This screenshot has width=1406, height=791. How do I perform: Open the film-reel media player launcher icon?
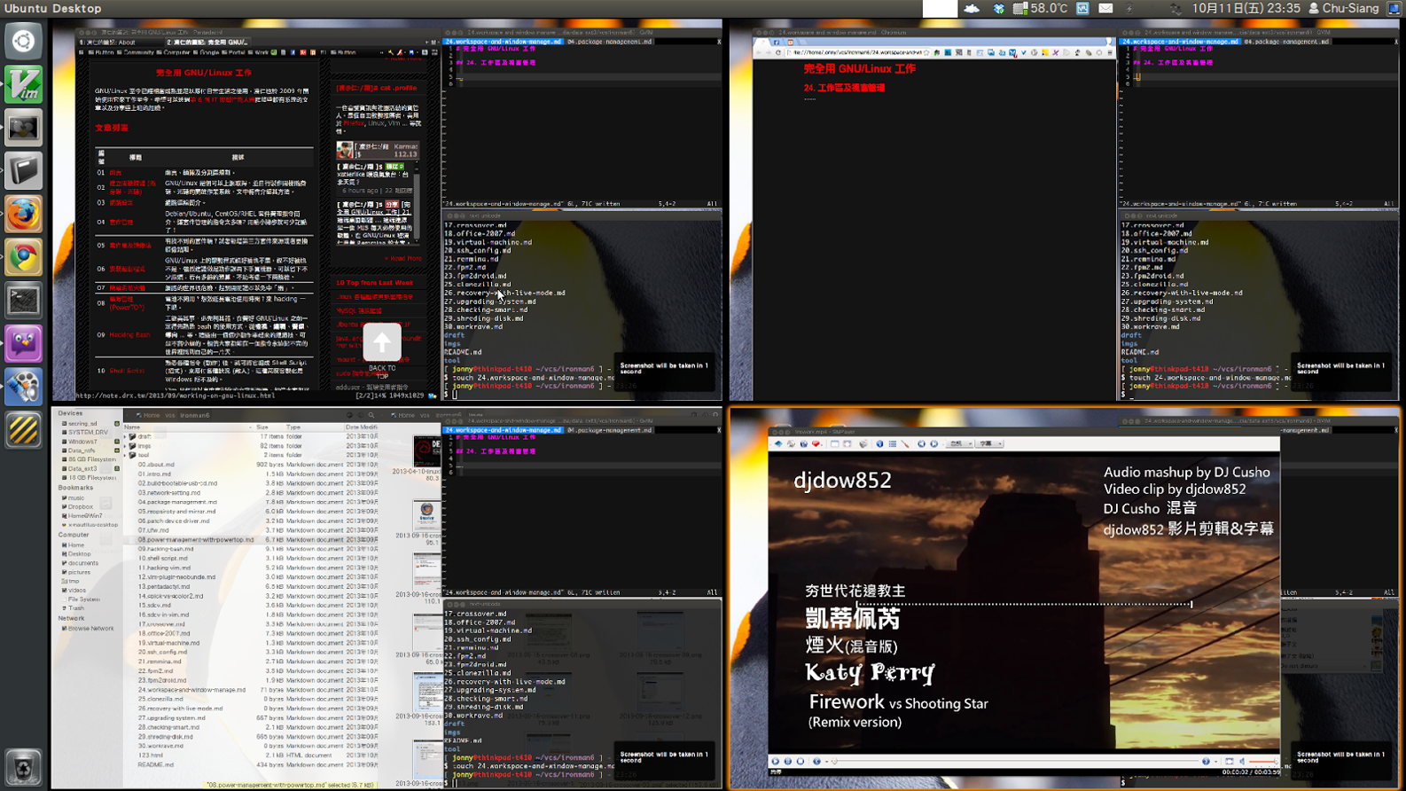pyautogui.click(x=24, y=388)
